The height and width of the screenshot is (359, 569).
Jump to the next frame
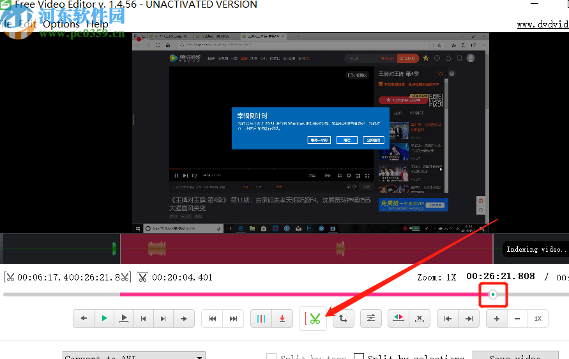(163, 318)
